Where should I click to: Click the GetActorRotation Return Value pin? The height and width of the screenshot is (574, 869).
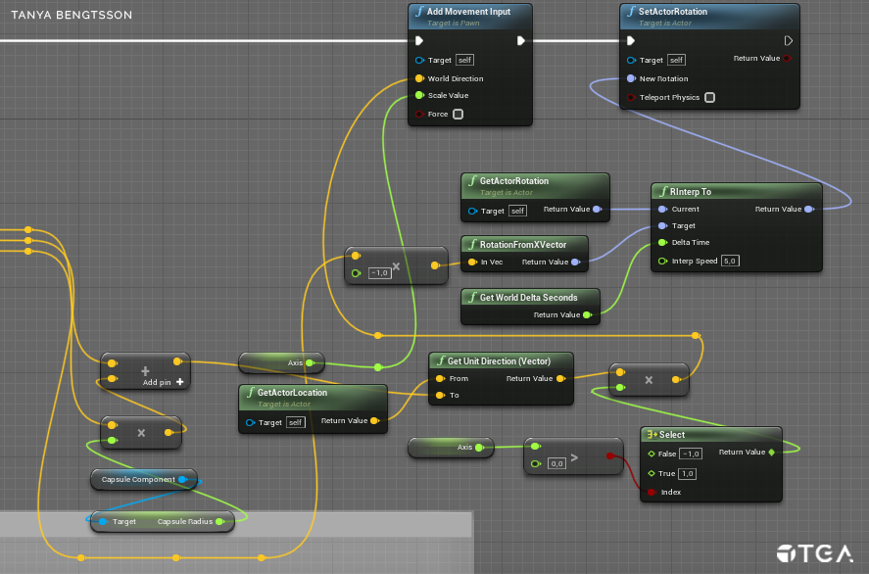click(x=597, y=209)
